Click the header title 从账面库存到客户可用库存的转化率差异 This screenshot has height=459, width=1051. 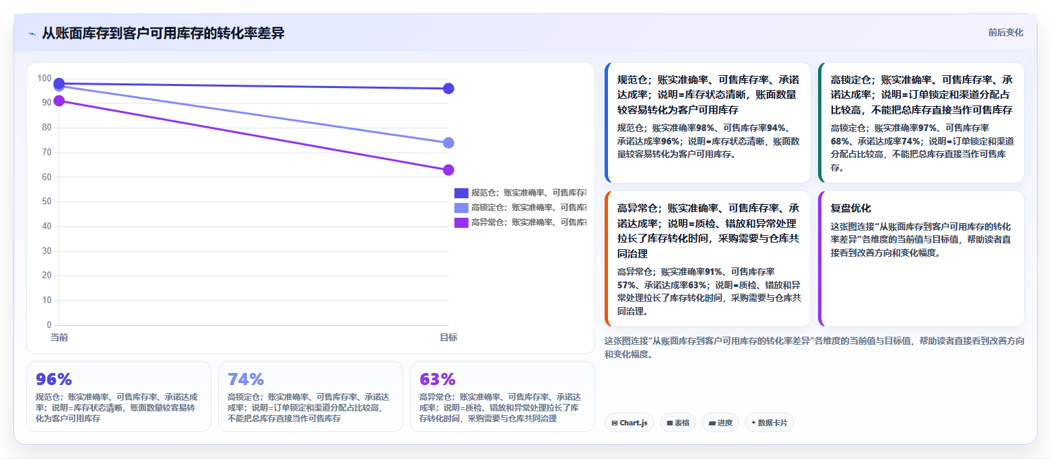tap(163, 33)
